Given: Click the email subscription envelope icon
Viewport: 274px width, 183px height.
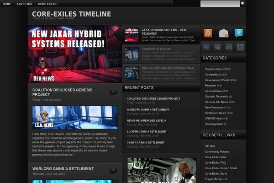Looking at the screenshot, I should coord(223,33).
